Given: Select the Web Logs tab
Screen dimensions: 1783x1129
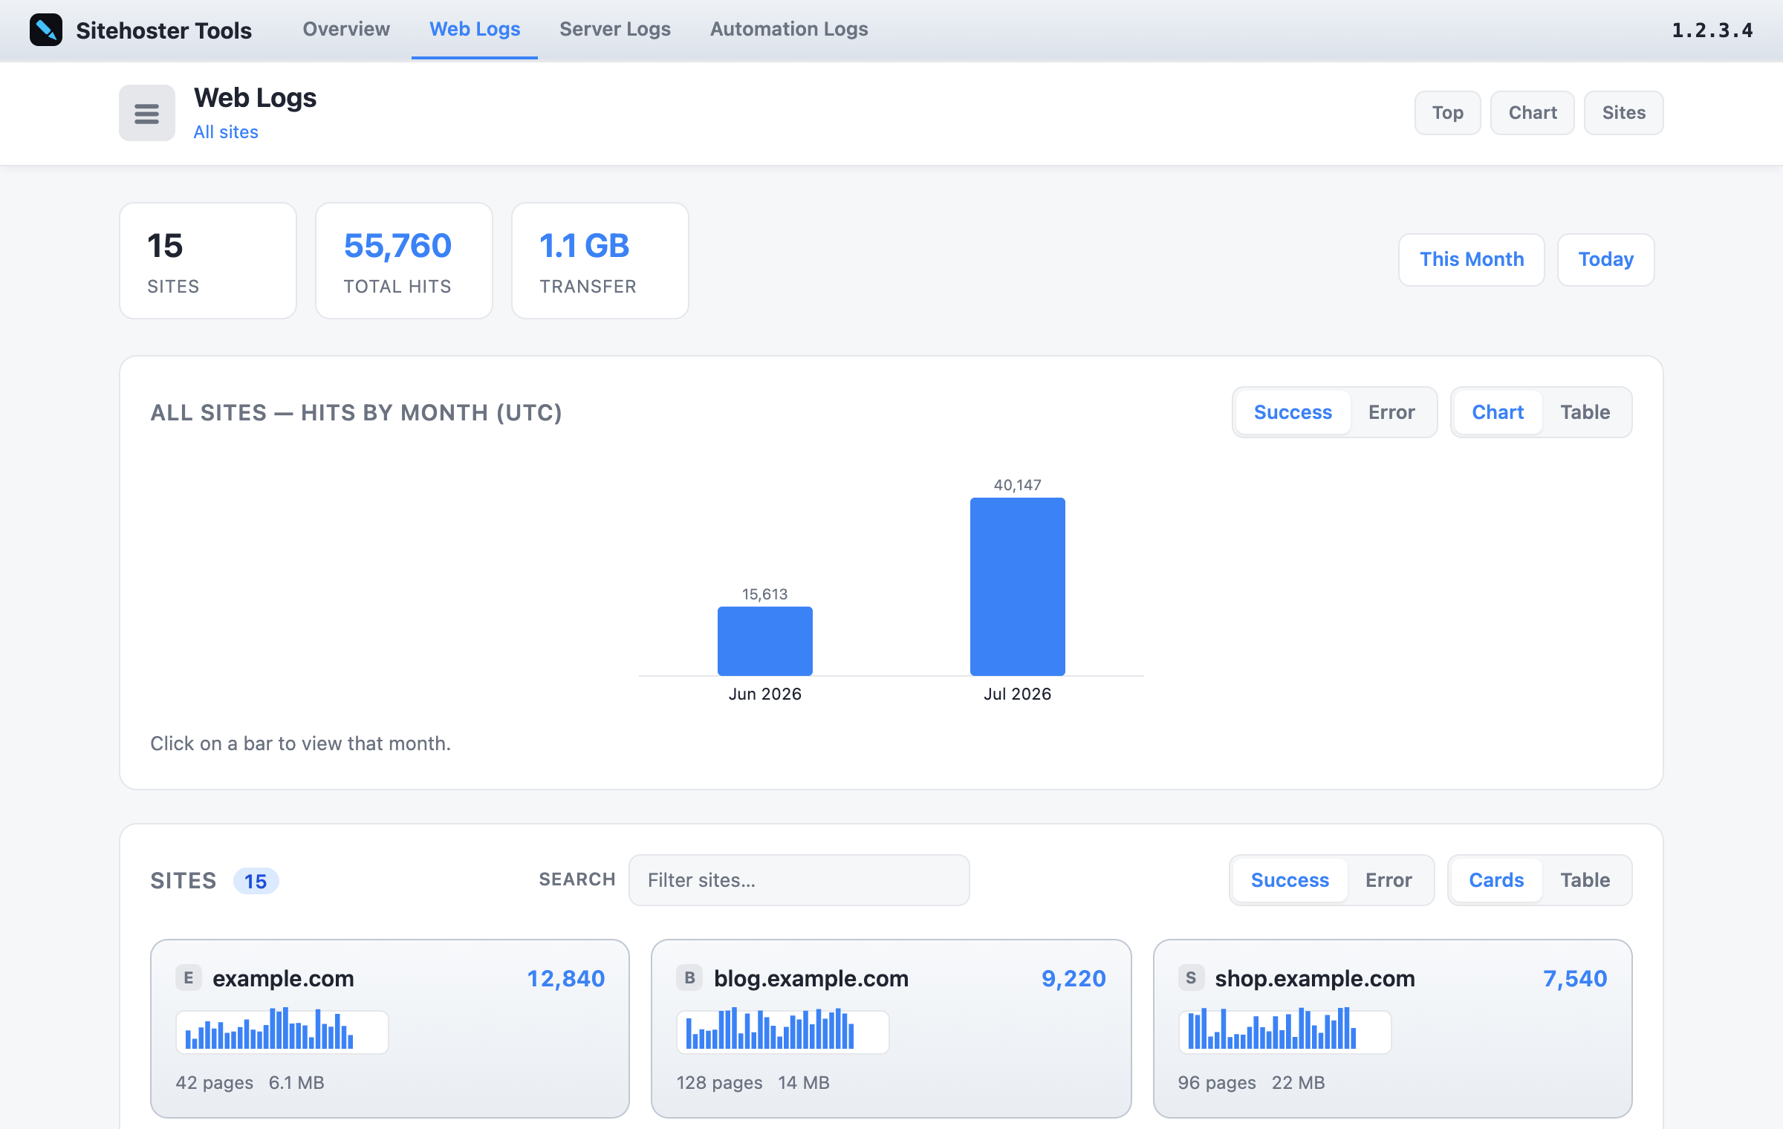Looking at the screenshot, I should (475, 29).
